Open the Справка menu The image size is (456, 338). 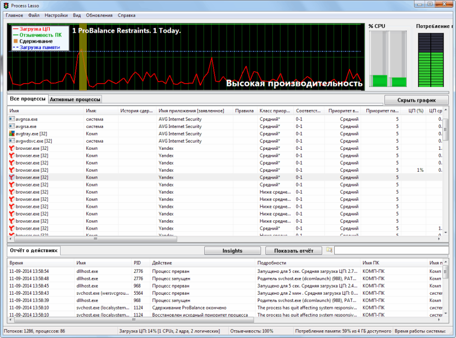coord(127,15)
